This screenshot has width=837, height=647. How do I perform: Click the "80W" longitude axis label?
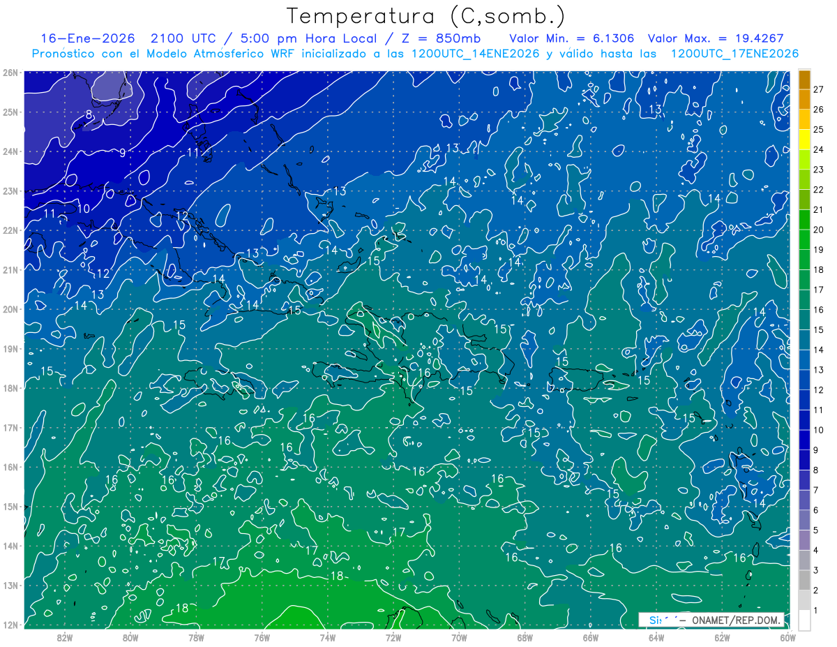[x=130, y=637]
